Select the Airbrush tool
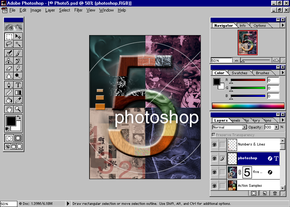This screenshot has height=207, width=290. [9, 53]
